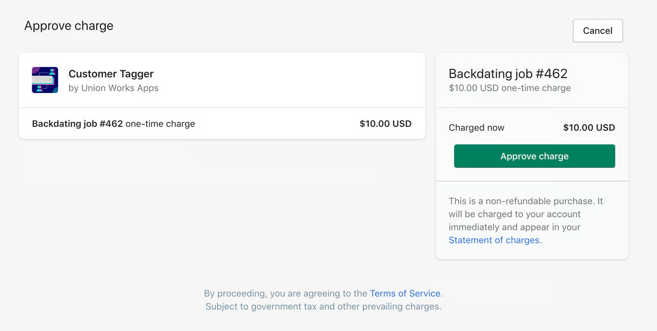
Task: Click the Approve charge page heading
Action: click(x=69, y=26)
